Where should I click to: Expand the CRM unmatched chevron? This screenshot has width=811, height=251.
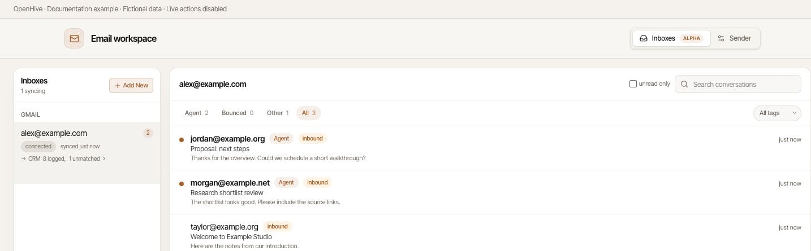(104, 159)
